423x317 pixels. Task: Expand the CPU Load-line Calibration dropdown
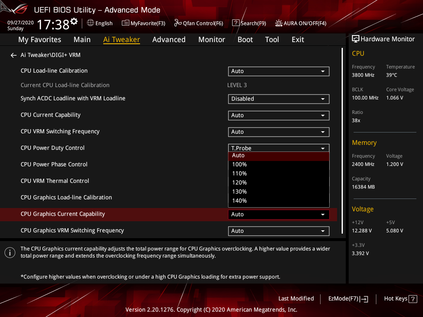pos(278,71)
